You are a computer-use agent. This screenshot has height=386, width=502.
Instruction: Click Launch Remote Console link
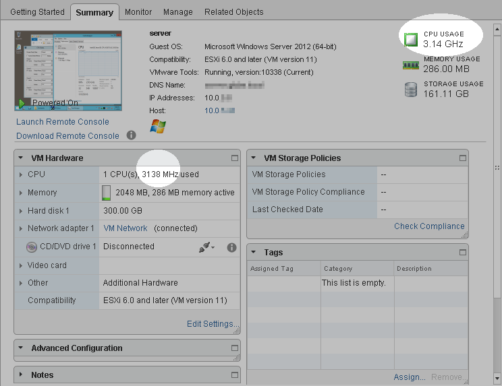point(63,122)
